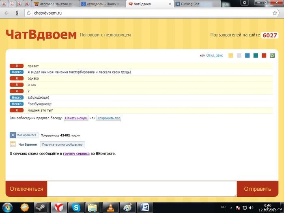Open browser settings via the gear icon
Viewport: 284px width, 213px height.
tap(245, 2)
